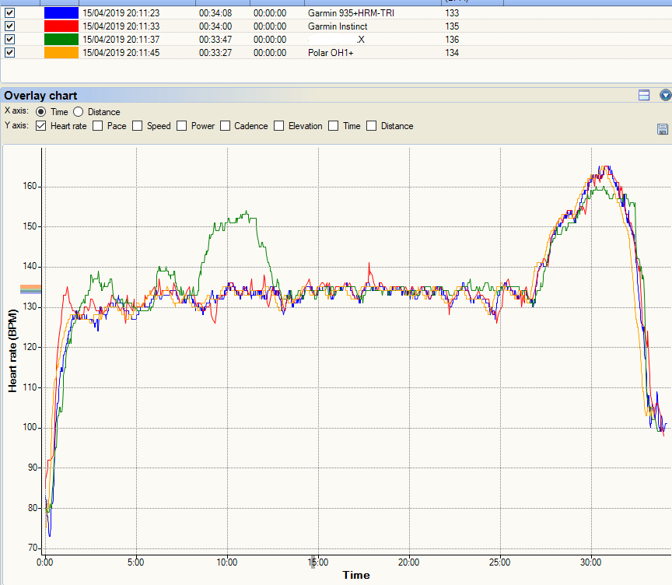The width and height of the screenshot is (672, 585).
Task: Collapse the Overlay chart panel with the round arrow
Action: (x=665, y=95)
